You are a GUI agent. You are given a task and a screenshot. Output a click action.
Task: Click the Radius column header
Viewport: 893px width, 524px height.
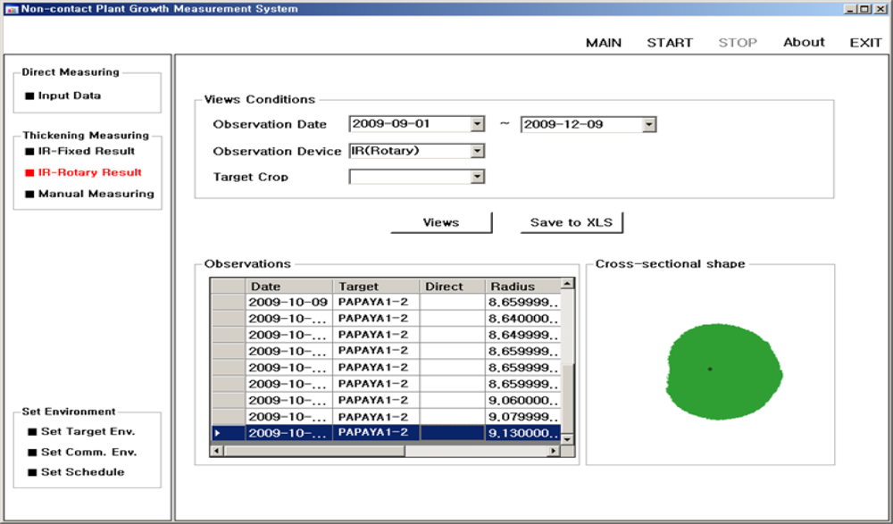click(522, 287)
